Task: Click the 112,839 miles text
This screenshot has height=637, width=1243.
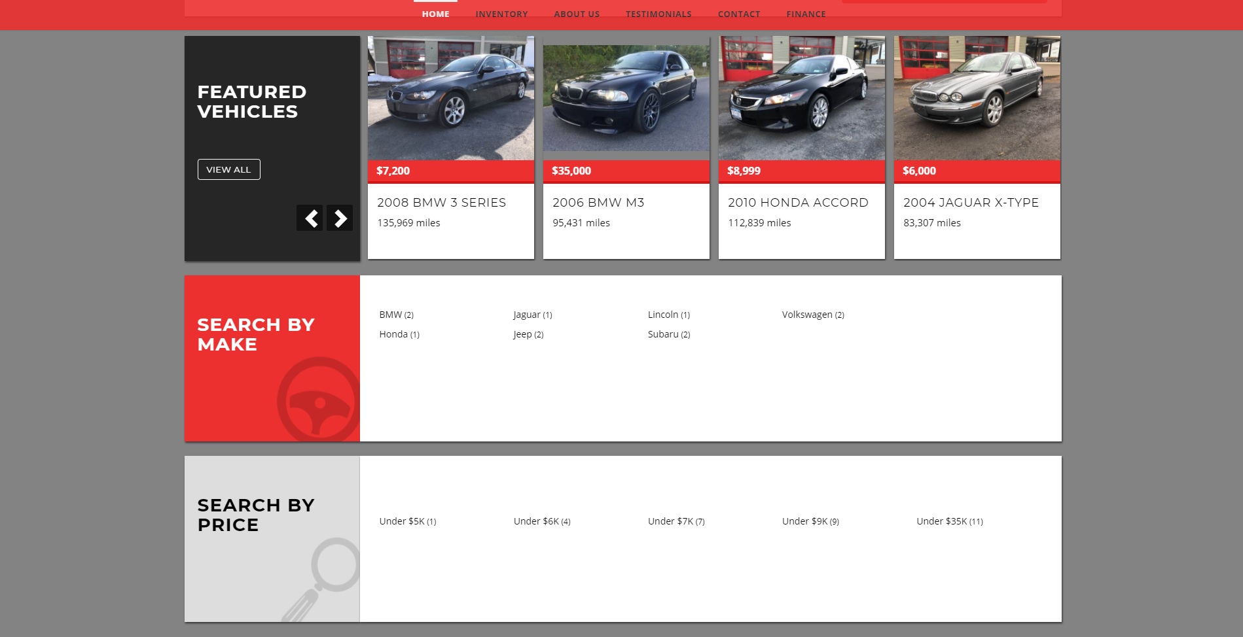Action: (759, 223)
